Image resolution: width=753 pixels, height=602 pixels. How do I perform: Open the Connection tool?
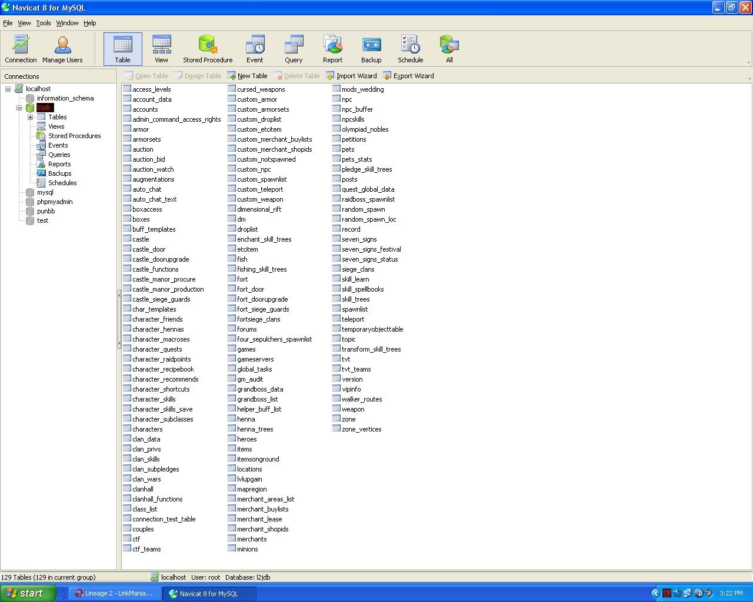(21, 49)
